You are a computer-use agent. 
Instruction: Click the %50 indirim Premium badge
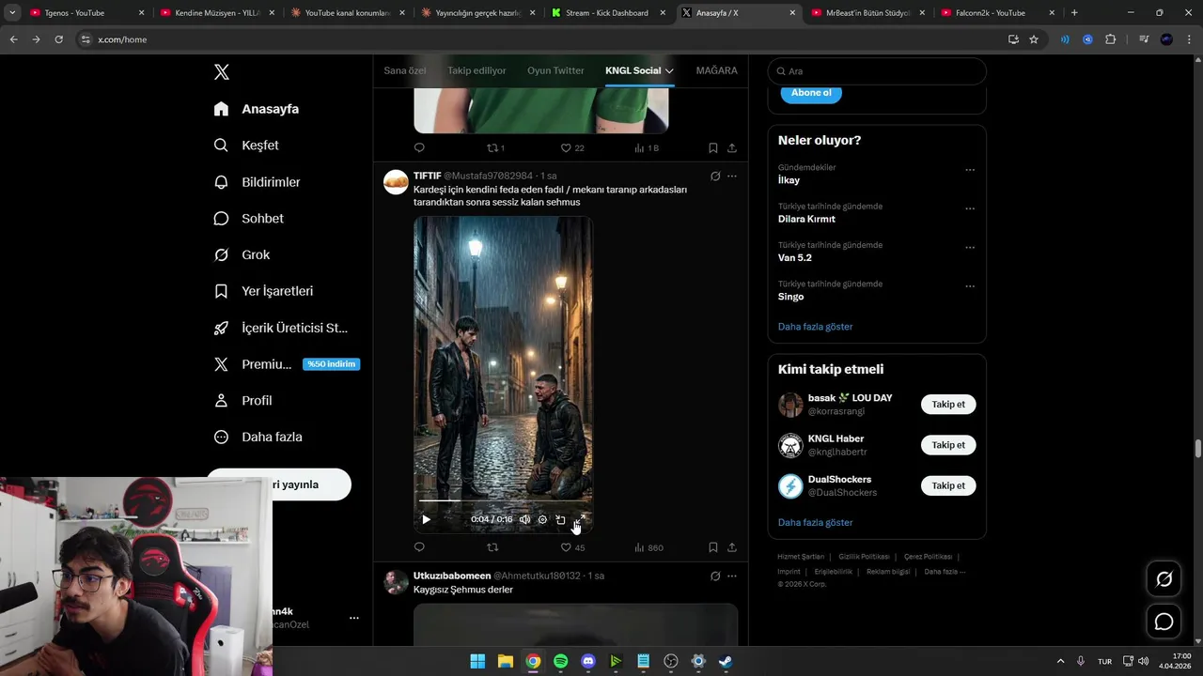[x=332, y=364]
